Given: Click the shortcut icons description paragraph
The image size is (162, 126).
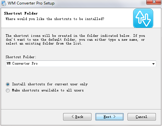Looking at the screenshot, I should click(x=75, y=39).
